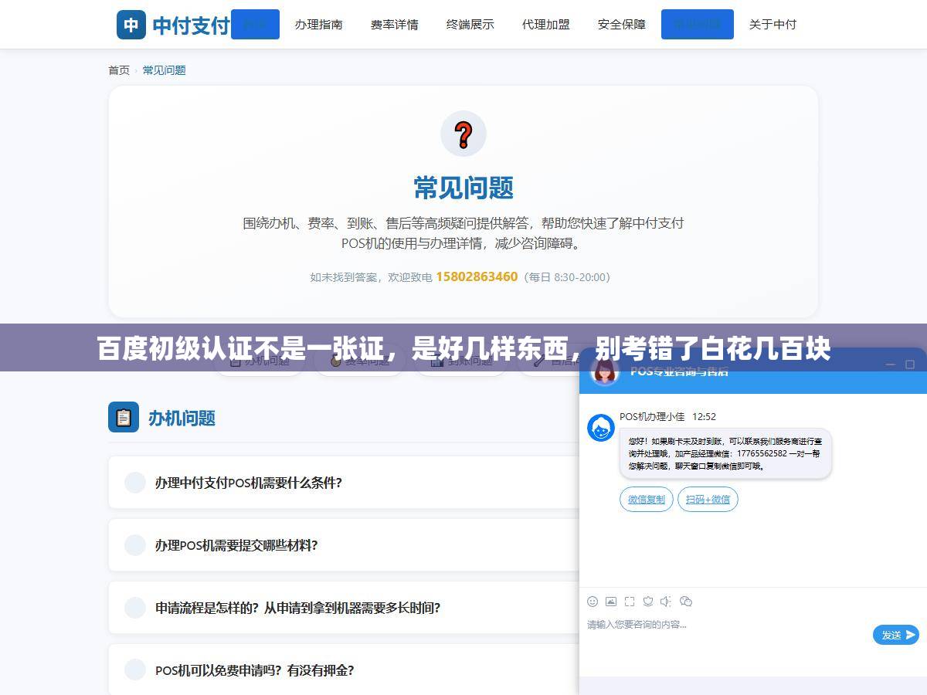Click the chat agent avatar beside POS机办理小佳
The image size is (927, 695).
click(x=601, y=428)
